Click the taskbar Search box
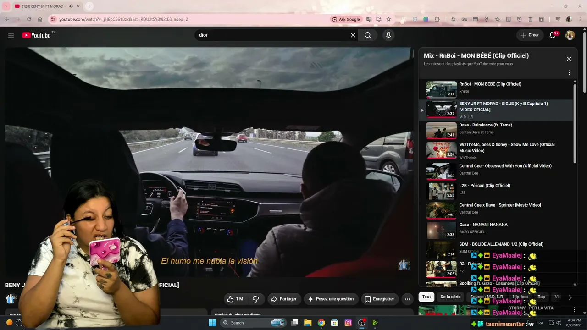This screenshot has width=587, height=330. [x=254, y=323]
